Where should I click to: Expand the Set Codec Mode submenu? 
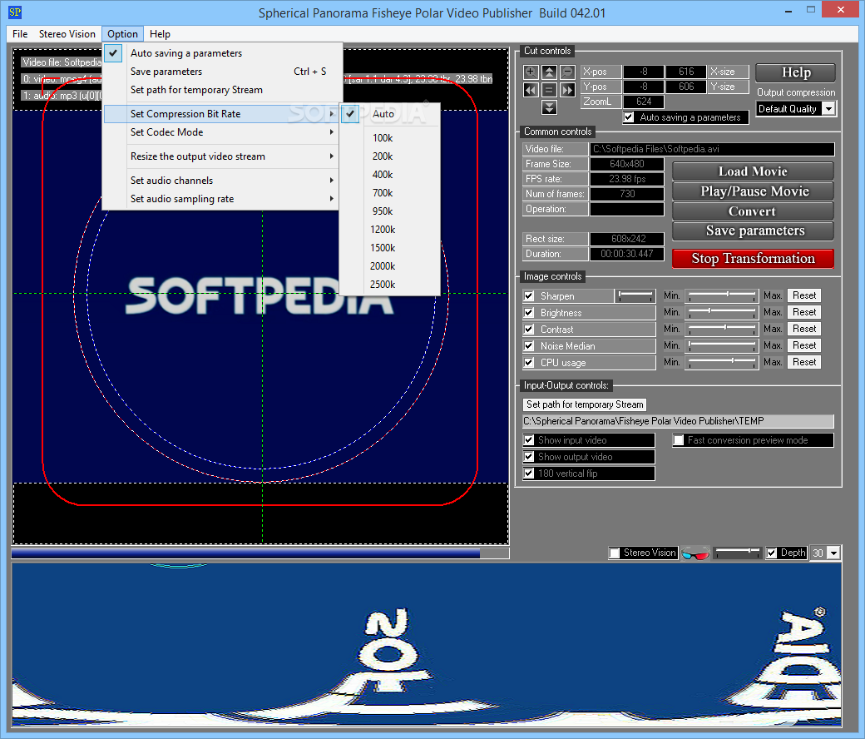tap(220, 132)
